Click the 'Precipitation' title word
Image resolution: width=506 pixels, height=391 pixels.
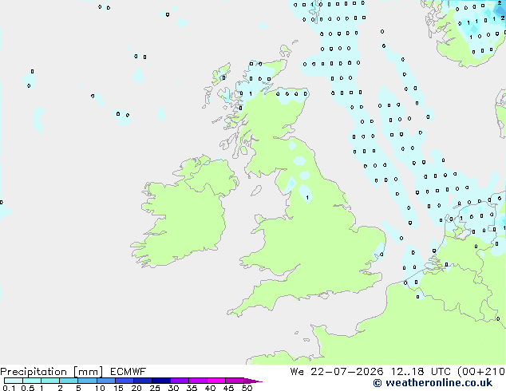pos(34,372)
